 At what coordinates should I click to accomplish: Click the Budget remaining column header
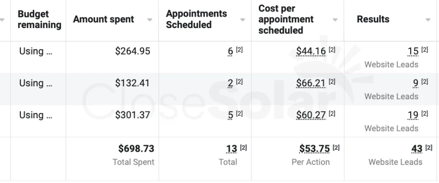click(39, 20)
